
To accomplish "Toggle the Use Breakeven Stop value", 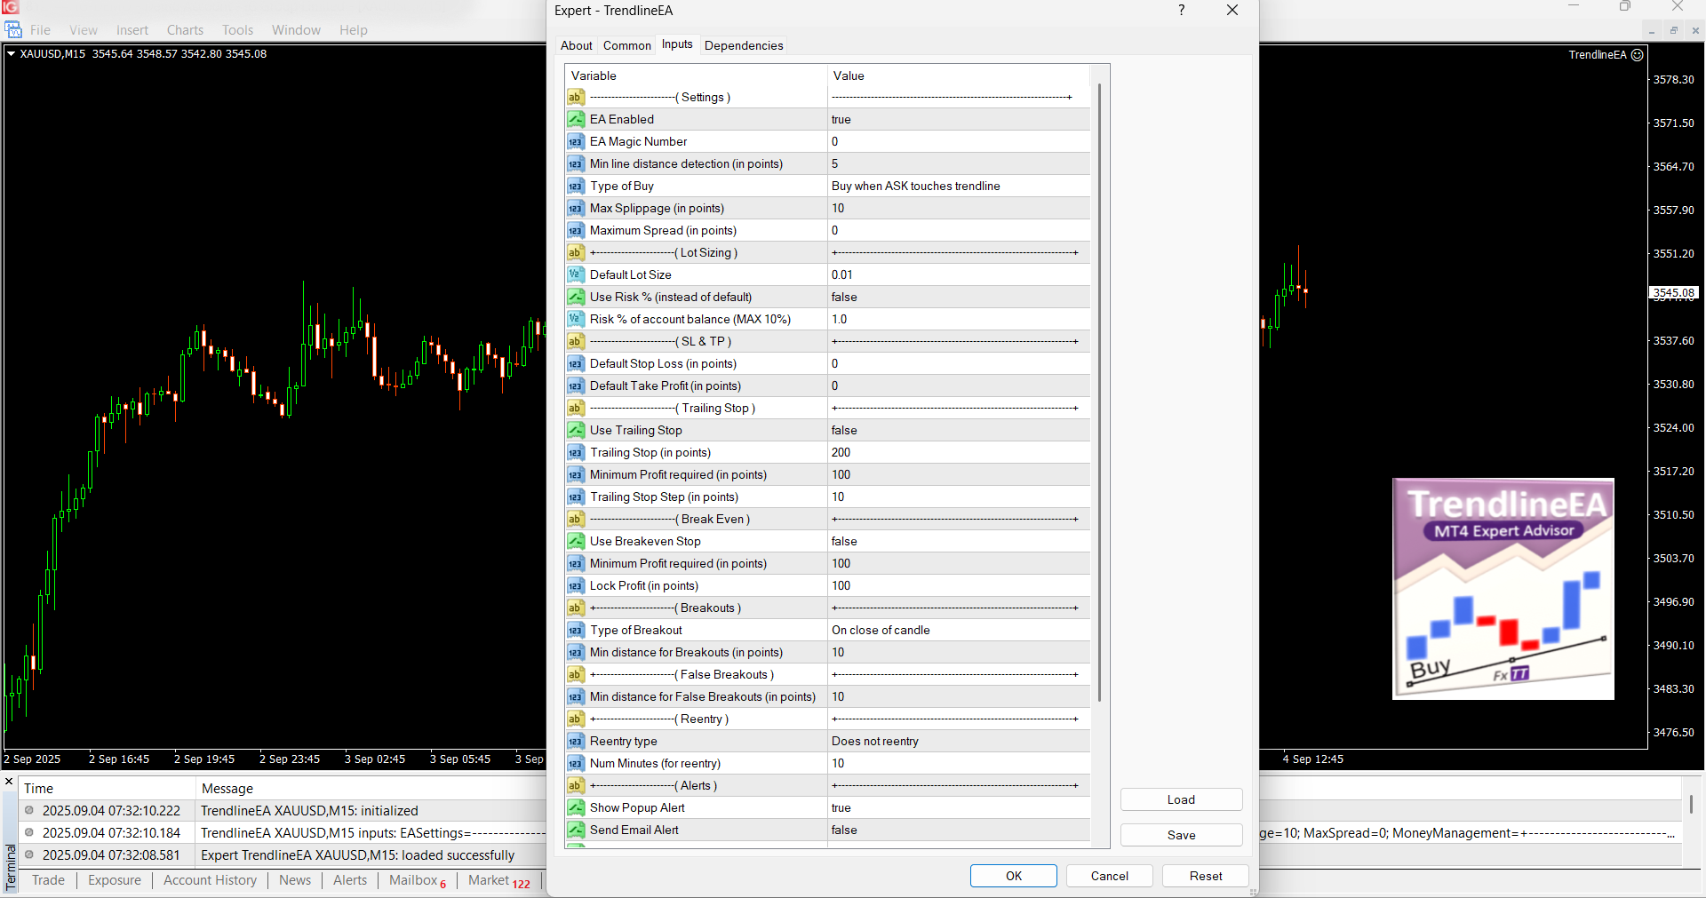I will pyautogui.click(x=958, y=541).
